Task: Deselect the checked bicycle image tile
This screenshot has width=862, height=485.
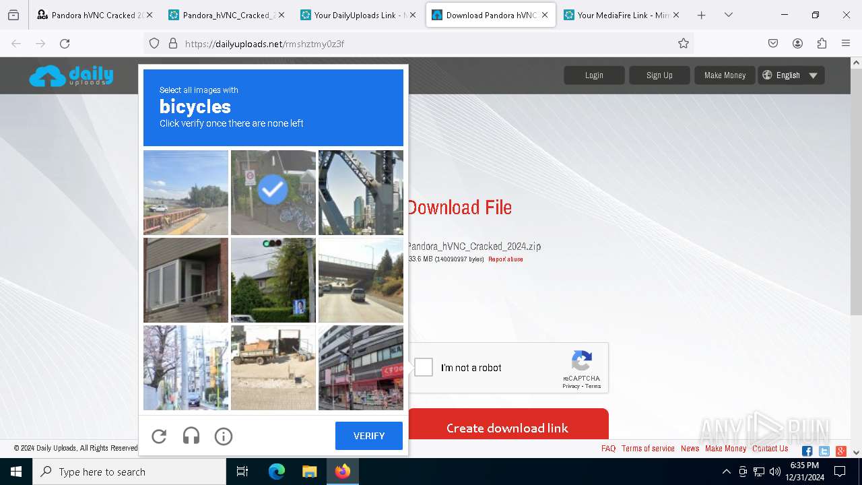Action: pyautogui.click(x=273, y=193)
